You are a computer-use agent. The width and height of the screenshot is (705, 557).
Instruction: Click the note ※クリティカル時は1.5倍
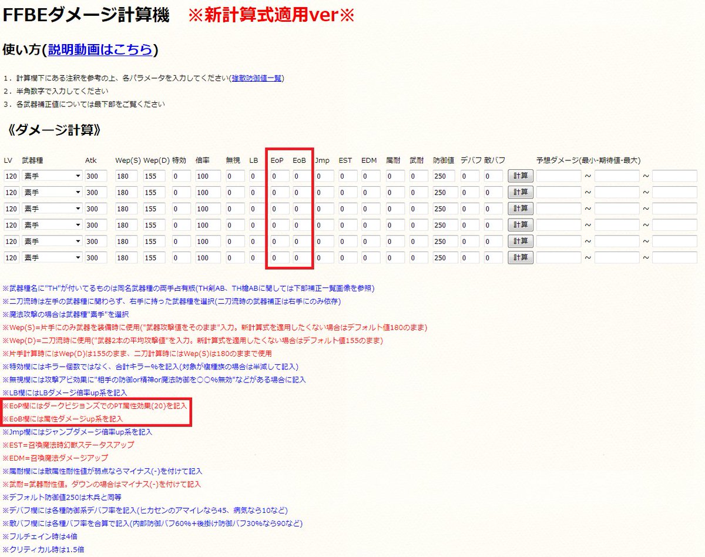click(x=43, y=549)
